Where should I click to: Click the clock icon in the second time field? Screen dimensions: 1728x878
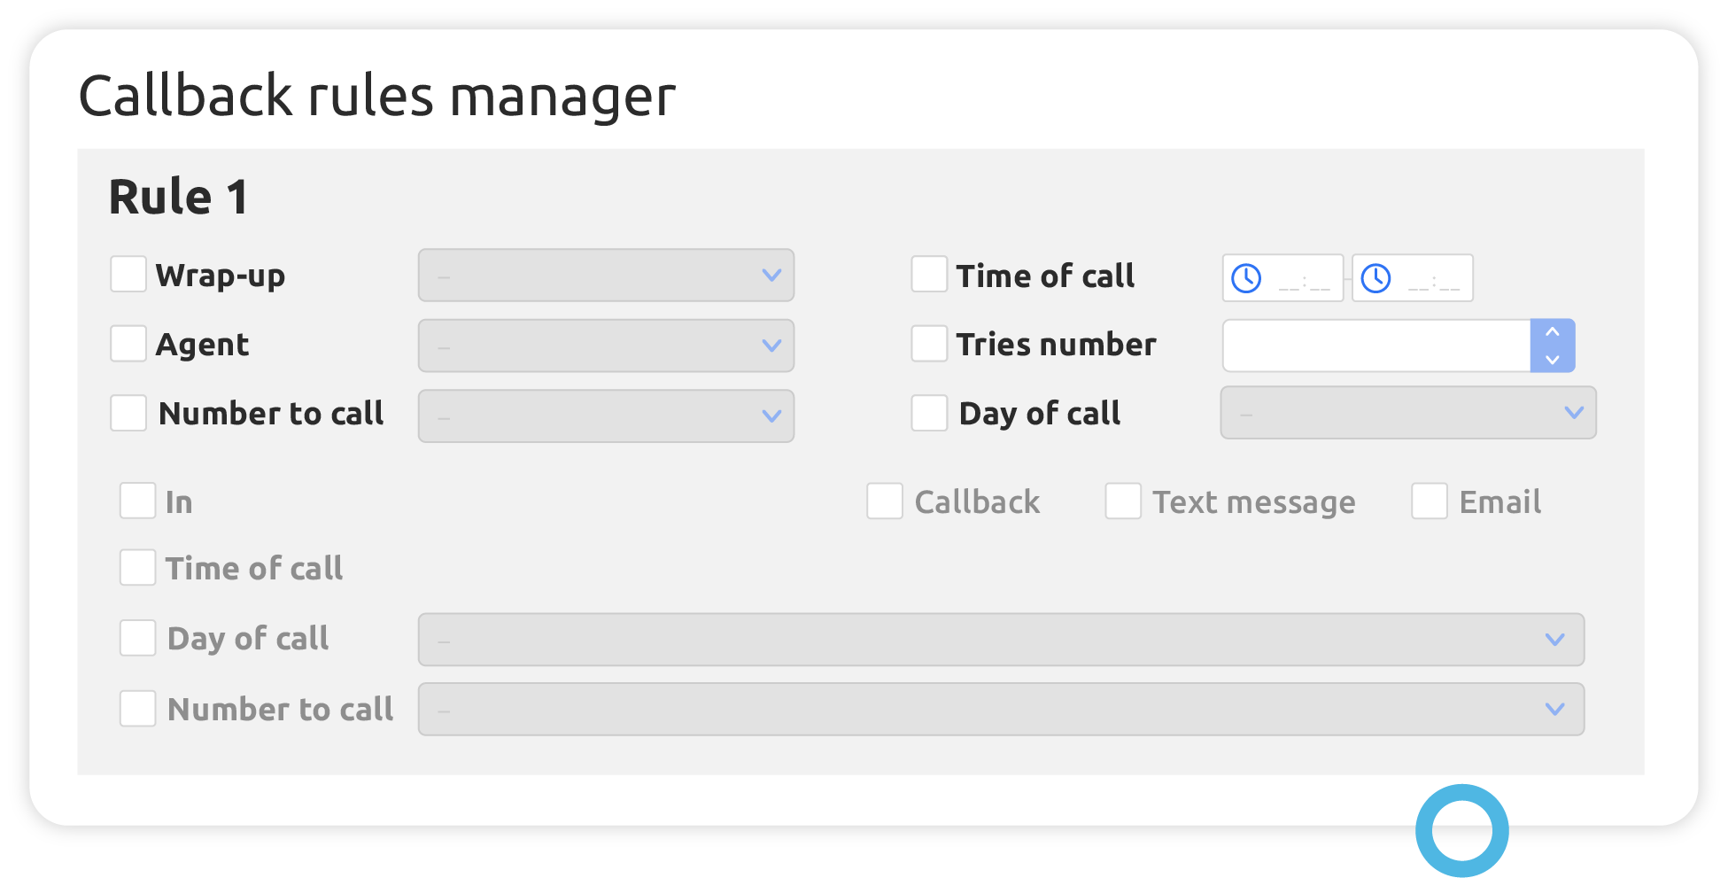click(x=1375, y=276)
